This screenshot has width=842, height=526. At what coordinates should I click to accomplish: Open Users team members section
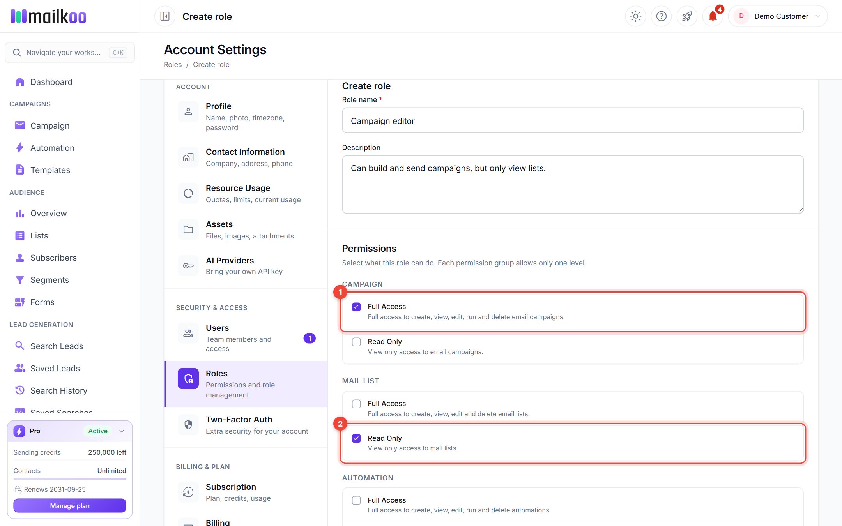pyautogui.click(x=246, y=338)
